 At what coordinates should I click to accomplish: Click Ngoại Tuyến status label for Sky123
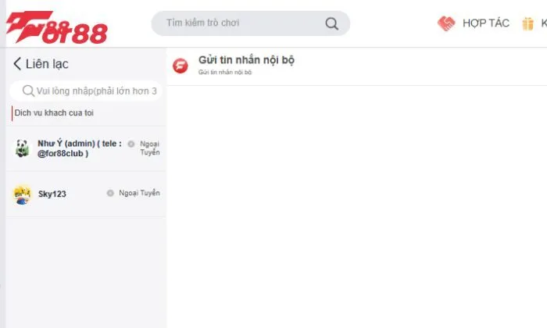point(139,193)
